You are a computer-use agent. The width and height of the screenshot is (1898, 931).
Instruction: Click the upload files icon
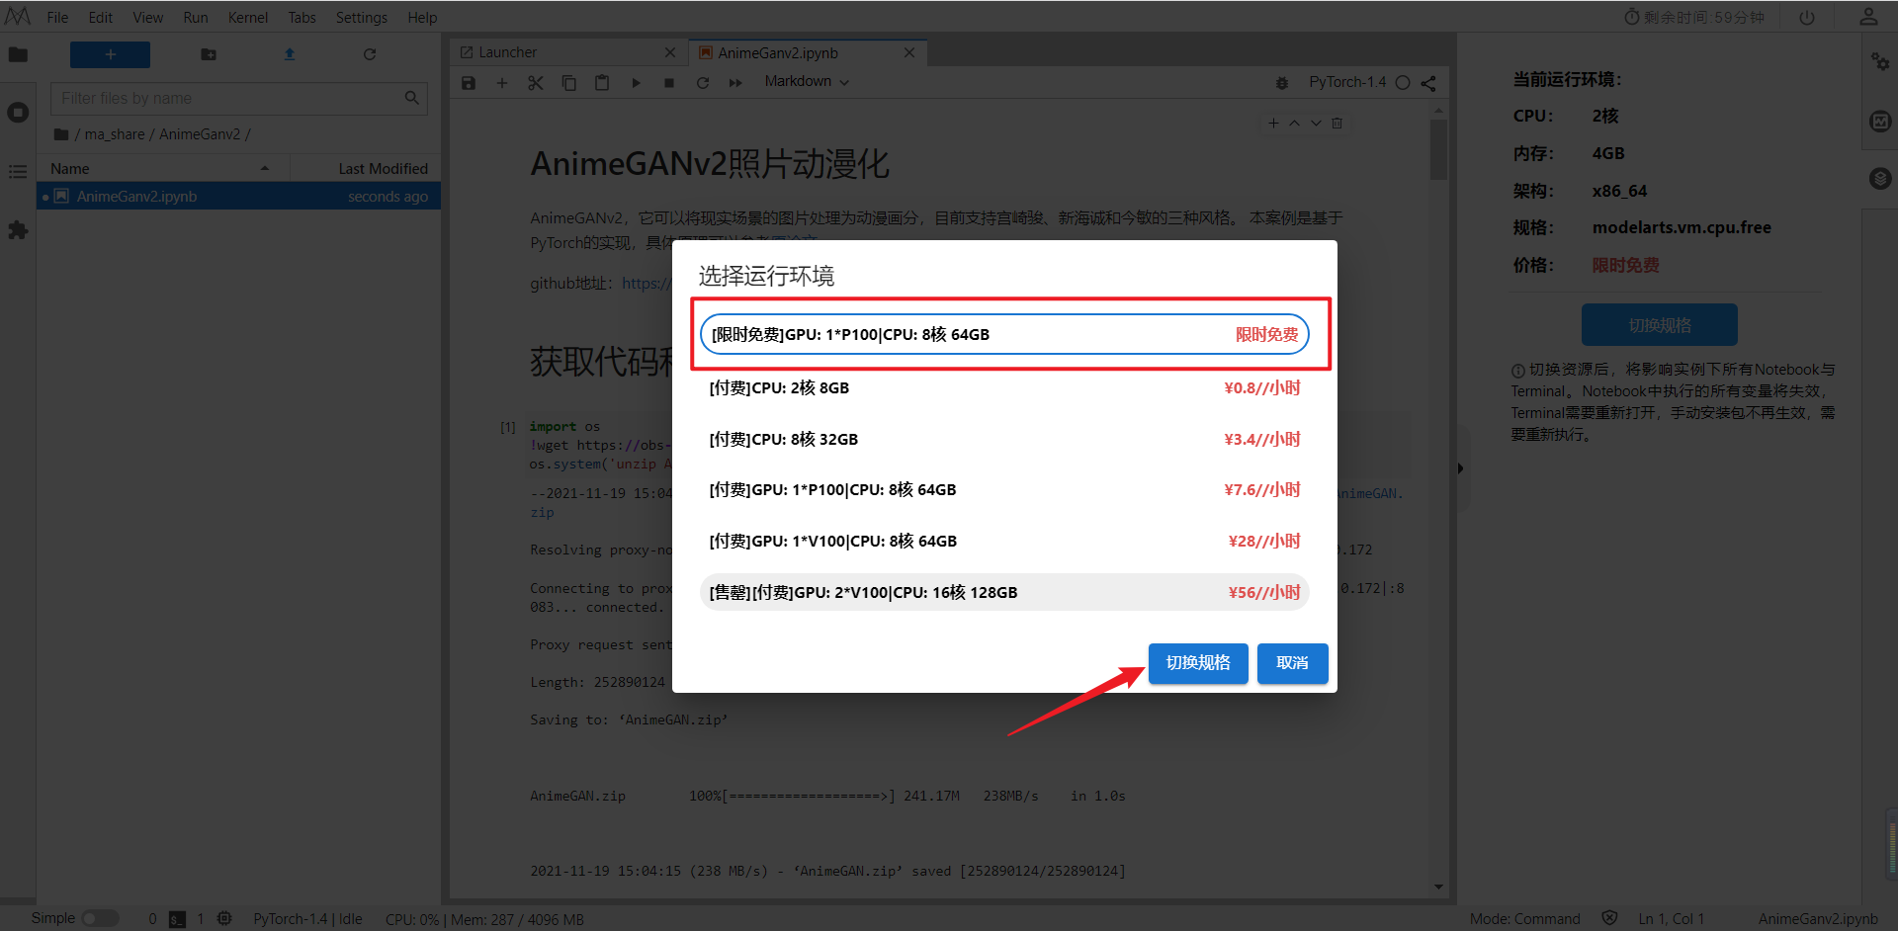tap(290, 54)
